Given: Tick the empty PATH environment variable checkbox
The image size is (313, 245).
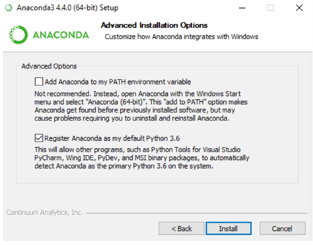Looking at the screenshot, I should (39, 82).
